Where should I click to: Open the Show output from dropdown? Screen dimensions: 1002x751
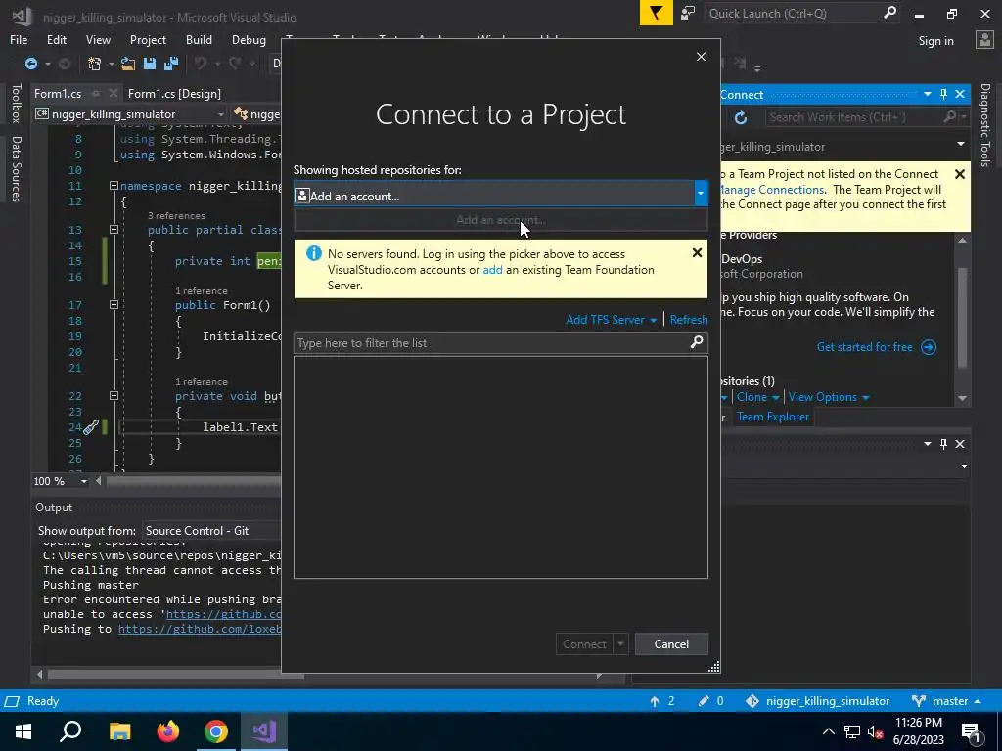(211, 531)
